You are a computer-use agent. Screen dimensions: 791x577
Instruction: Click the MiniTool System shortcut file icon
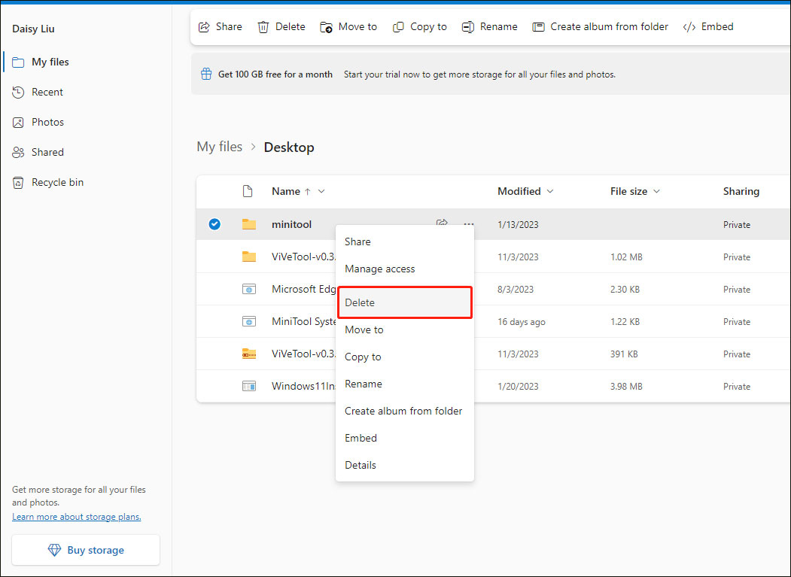pyautogui.click(x=248, y=321)
